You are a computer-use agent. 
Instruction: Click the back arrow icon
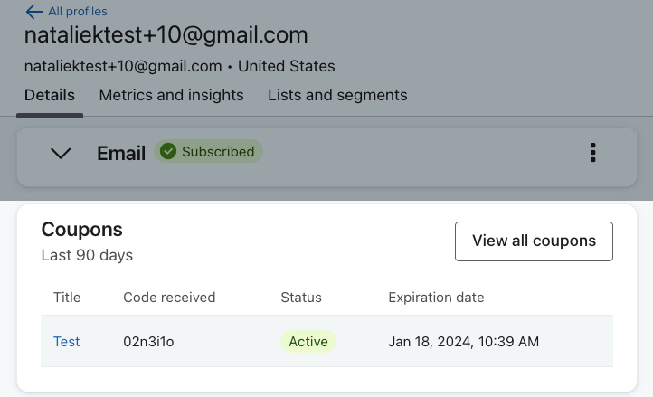33,12
